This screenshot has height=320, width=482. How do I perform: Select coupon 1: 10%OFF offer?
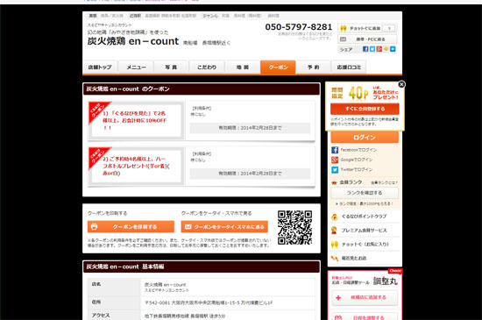tap(136, 120)
